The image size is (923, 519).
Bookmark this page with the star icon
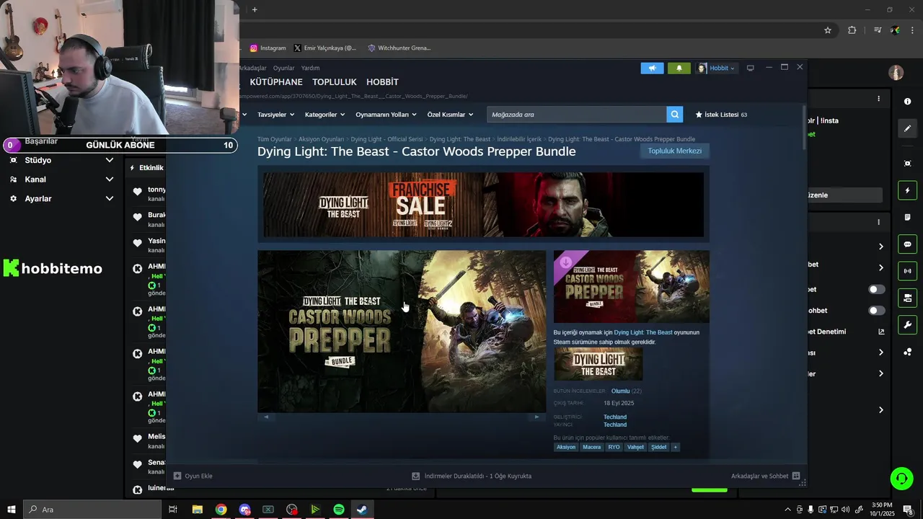pos(828,30)
